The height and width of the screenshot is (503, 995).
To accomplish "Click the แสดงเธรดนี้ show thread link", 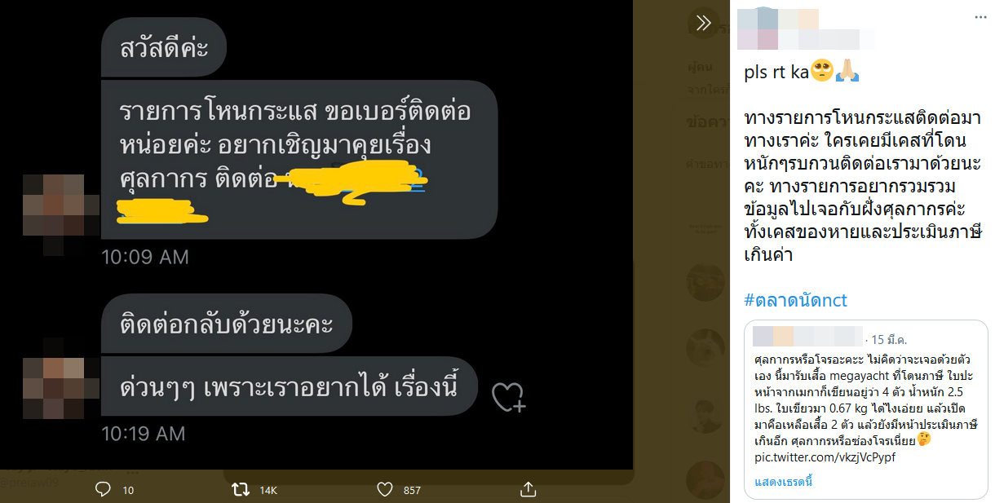I will coord(783,482).
